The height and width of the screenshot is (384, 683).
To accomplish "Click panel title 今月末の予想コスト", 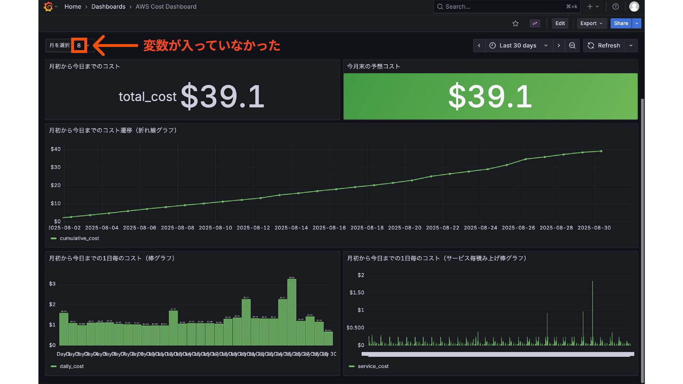I will tap(374, 66).
